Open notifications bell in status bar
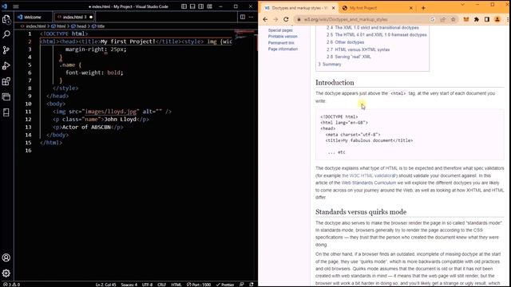This screenshot has width=511, height=287. 252,285
